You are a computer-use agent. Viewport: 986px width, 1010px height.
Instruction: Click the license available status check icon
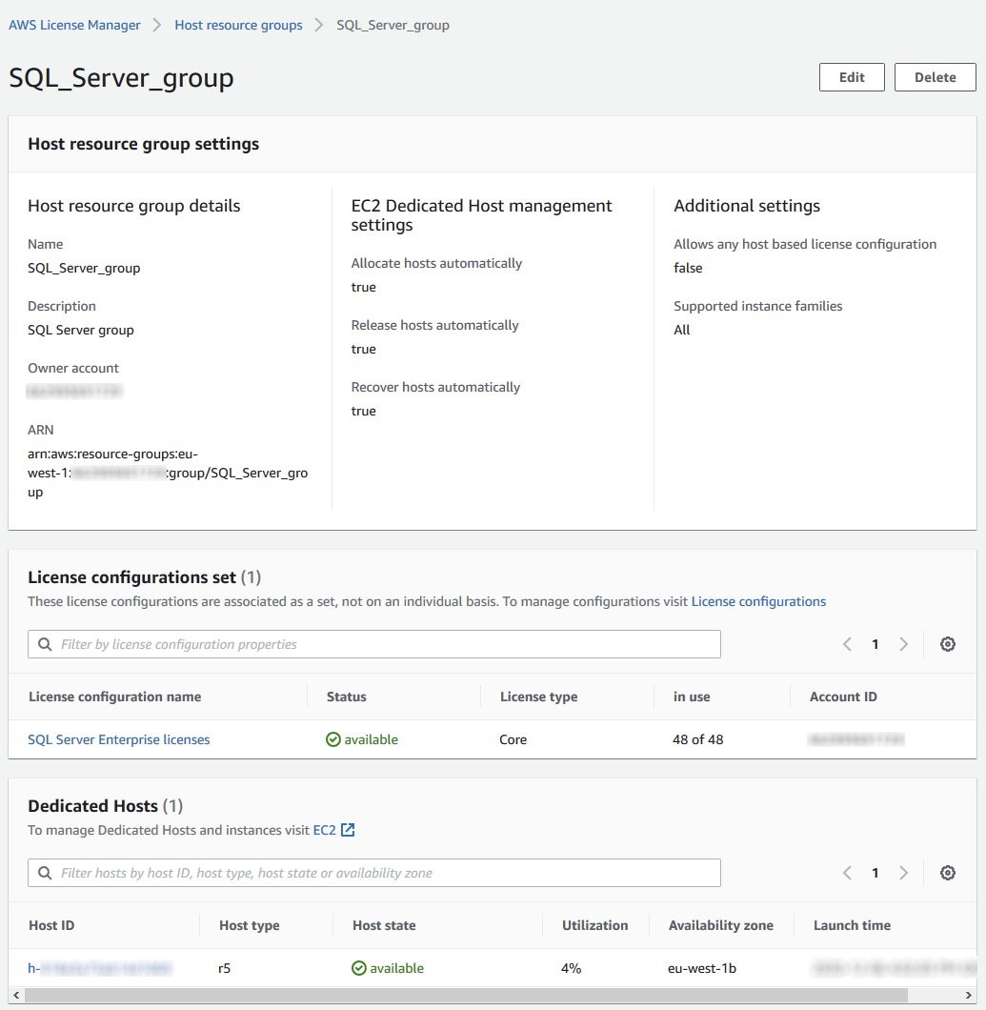click(333, 739)
